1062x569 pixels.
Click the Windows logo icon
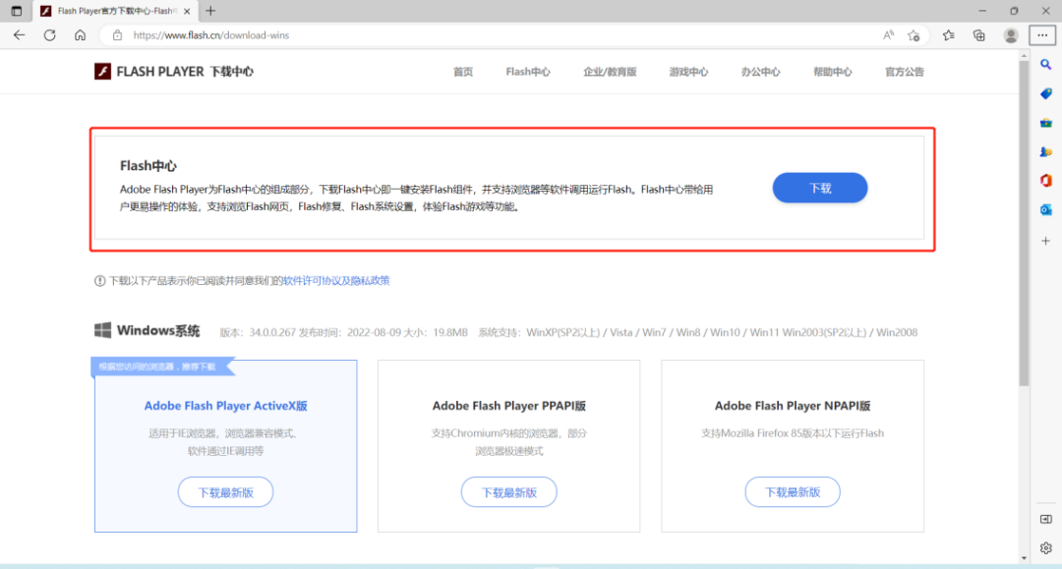[x=102, y=330]
